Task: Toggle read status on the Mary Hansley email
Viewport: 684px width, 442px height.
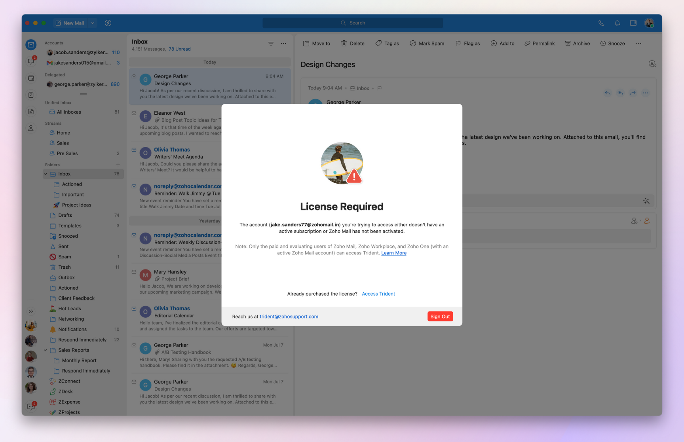Action: tap(134, 272)
